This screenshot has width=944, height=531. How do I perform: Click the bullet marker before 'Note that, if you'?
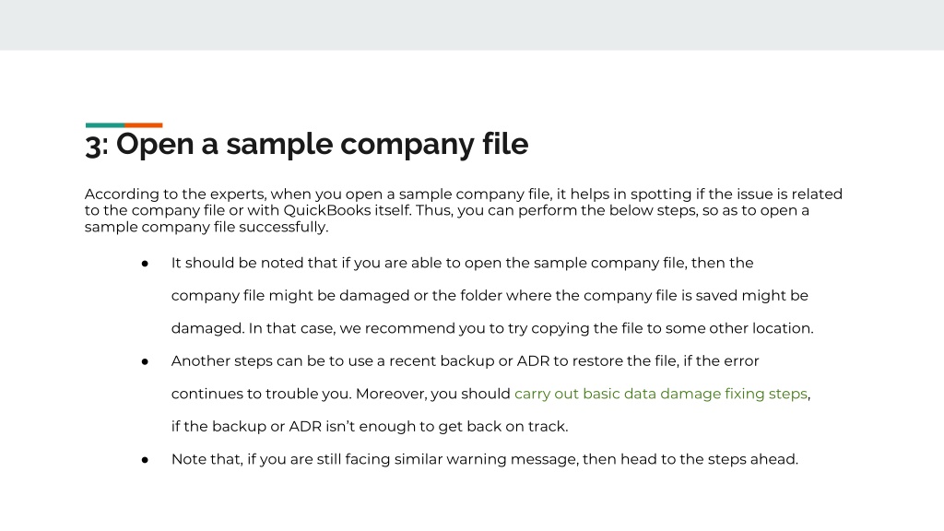click(145, 460)
